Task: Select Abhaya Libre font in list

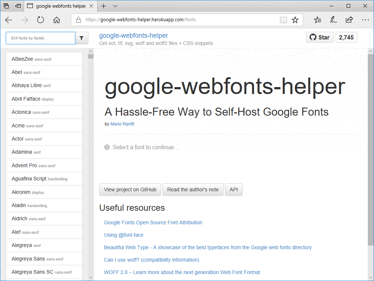Action: pyautogui.click(x=44, y=85)
